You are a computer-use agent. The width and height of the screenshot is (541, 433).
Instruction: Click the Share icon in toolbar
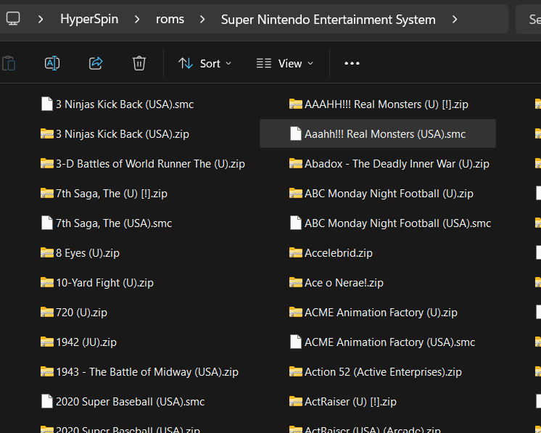(x=96, y=64)
